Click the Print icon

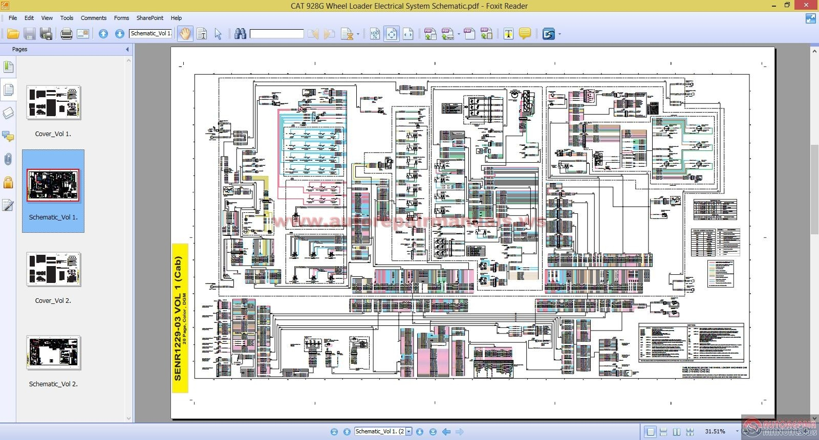coord(66,34)
